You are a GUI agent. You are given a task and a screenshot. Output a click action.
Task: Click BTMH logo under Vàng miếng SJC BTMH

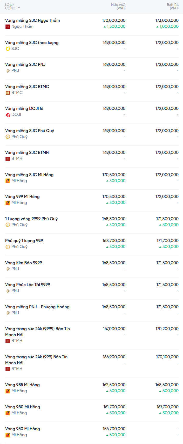(x=8, y=159)
